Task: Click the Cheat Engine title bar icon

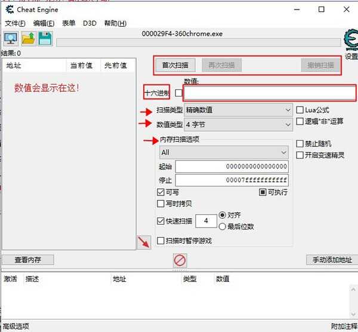Action: click(10, 10)
